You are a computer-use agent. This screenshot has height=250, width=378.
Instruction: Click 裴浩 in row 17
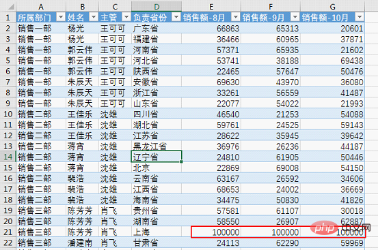click(82, 189)
